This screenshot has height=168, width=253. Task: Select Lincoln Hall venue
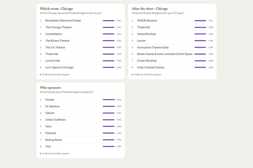point(81,61)
